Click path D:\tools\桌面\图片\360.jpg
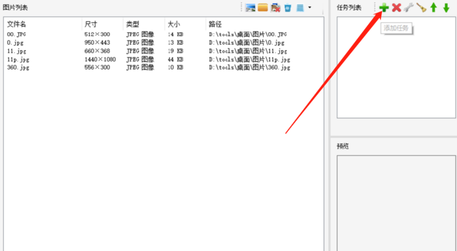 (249, 68)
